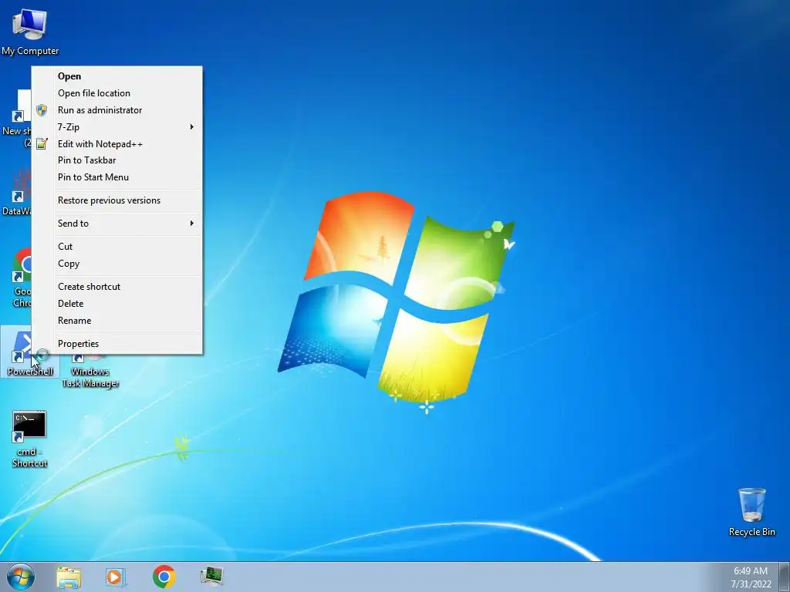Select the New shortcut desktop icon
Screen dimensions: 790x592
tap(16, 119)
